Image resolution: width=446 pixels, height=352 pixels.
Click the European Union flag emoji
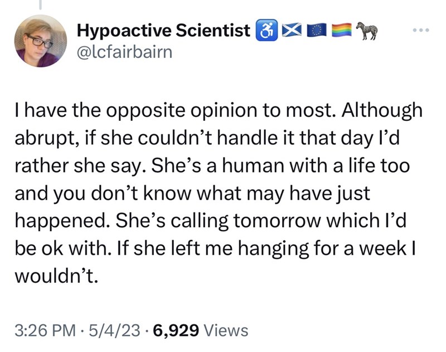click(317, 31)
